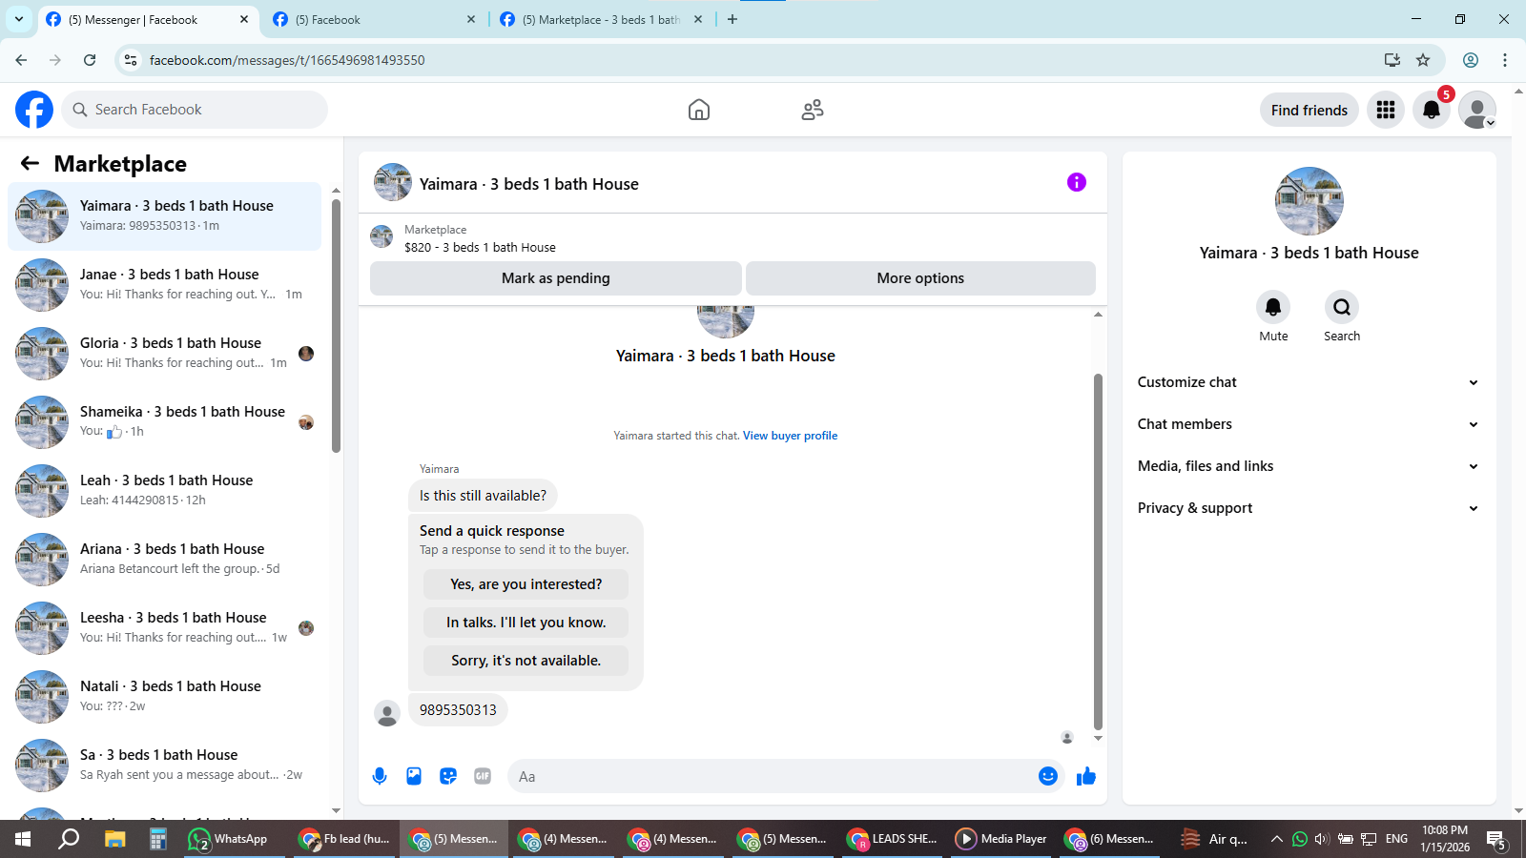
Task: Open the Facebook logo home link
Action: tap(34, 110)
